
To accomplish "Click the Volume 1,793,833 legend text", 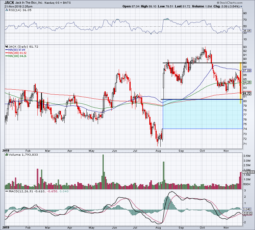I will coord(23,155).
